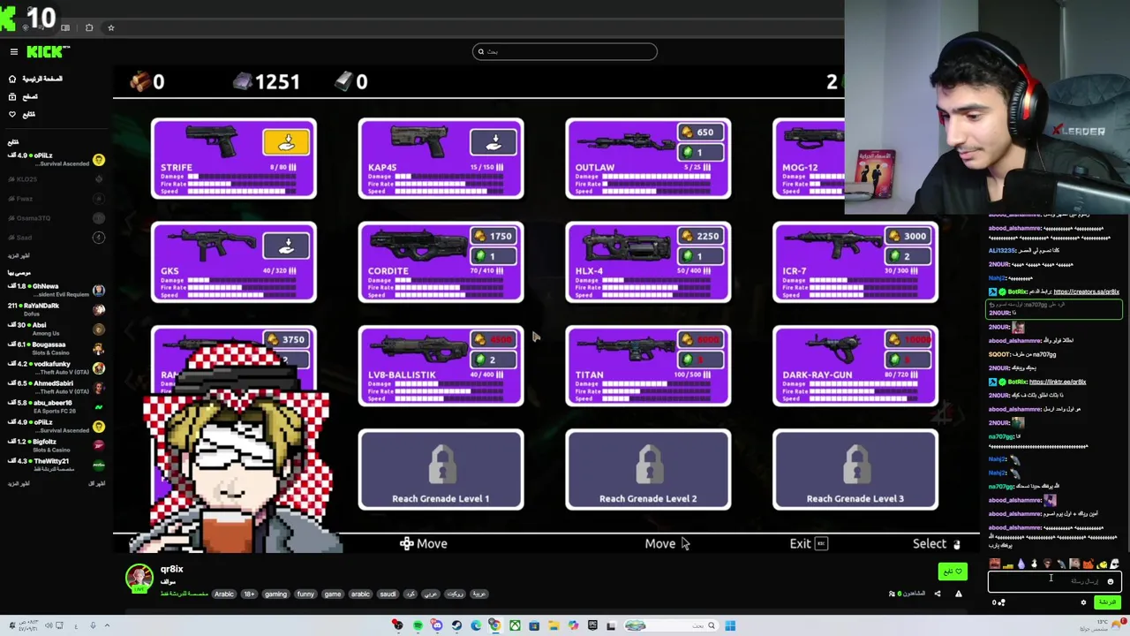The height and width of the screenshot is (636, 1130).
Task: Click the HLX-4 2250 price badge
Action: pos(700,236)
